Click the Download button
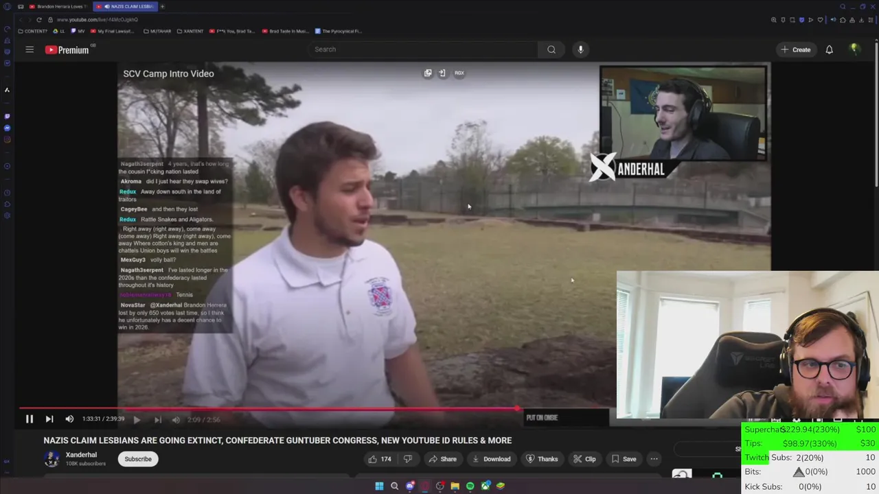 pos(490,459)
